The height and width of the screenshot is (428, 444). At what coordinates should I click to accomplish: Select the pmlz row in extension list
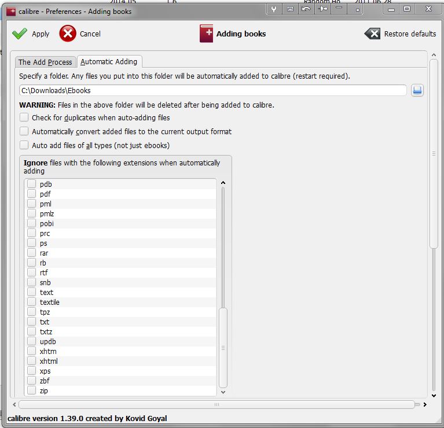120,213
